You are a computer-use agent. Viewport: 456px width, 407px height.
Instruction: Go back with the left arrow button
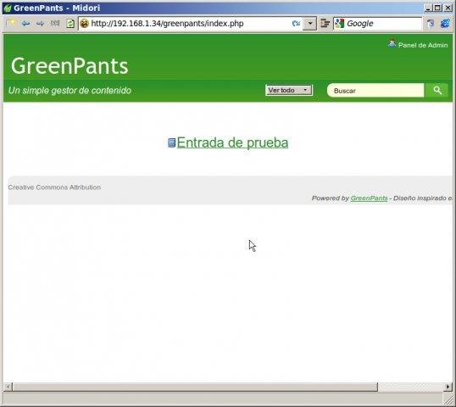(x=26, y=23)
